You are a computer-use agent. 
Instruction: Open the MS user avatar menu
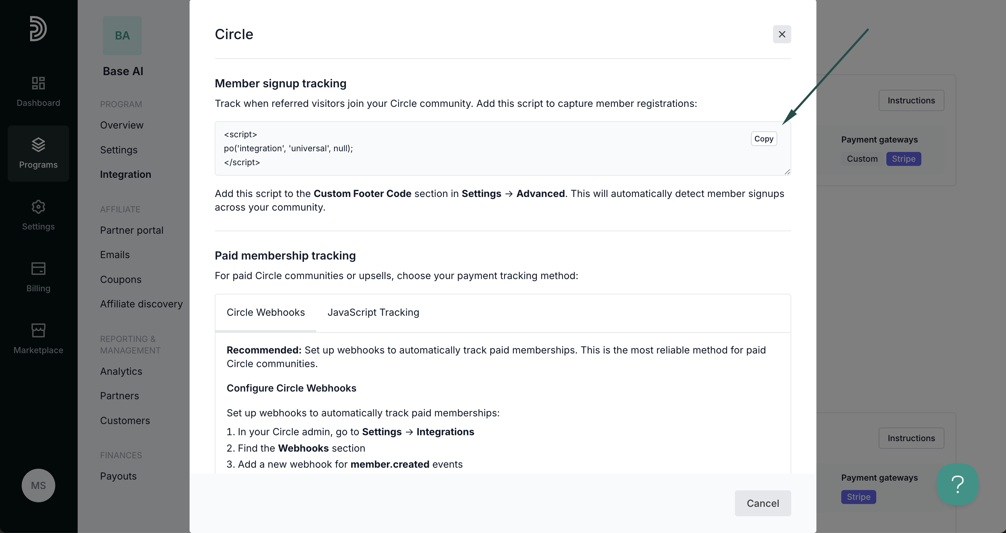[38, 485]
